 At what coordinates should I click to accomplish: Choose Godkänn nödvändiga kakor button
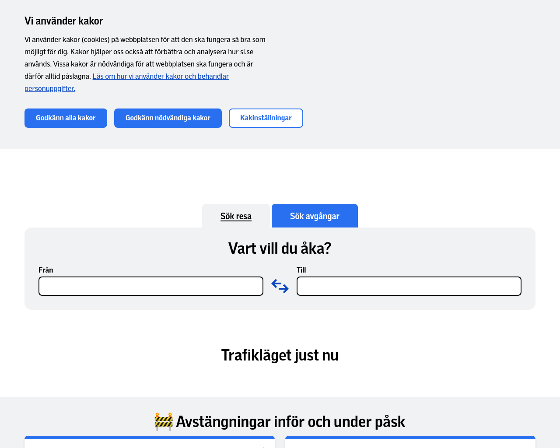click(x=168, y=118)
